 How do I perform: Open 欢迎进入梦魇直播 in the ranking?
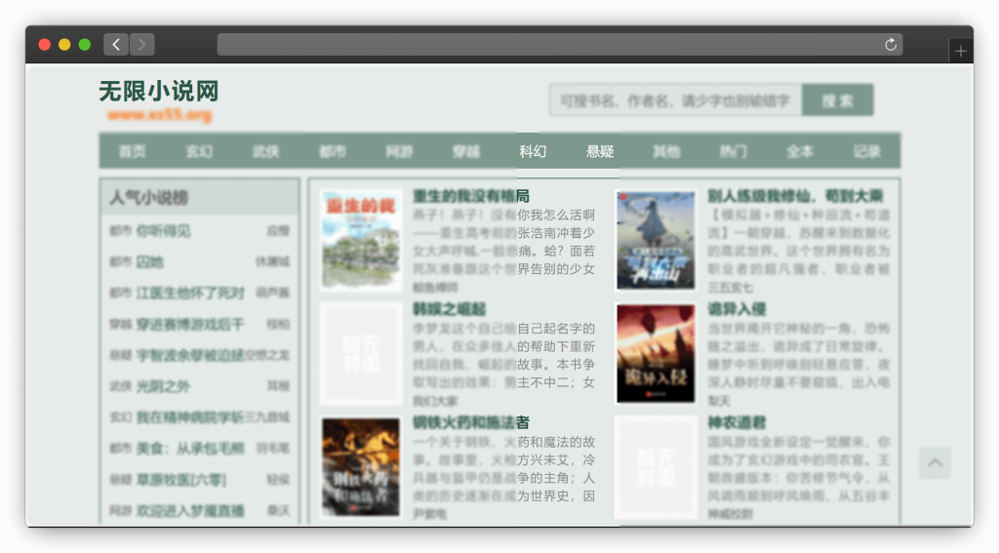(x=190, y=510)
